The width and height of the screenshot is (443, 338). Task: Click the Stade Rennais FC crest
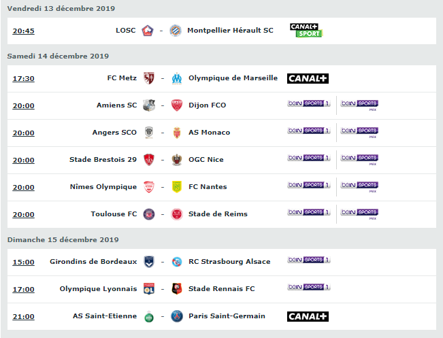(x=177, y=289)
